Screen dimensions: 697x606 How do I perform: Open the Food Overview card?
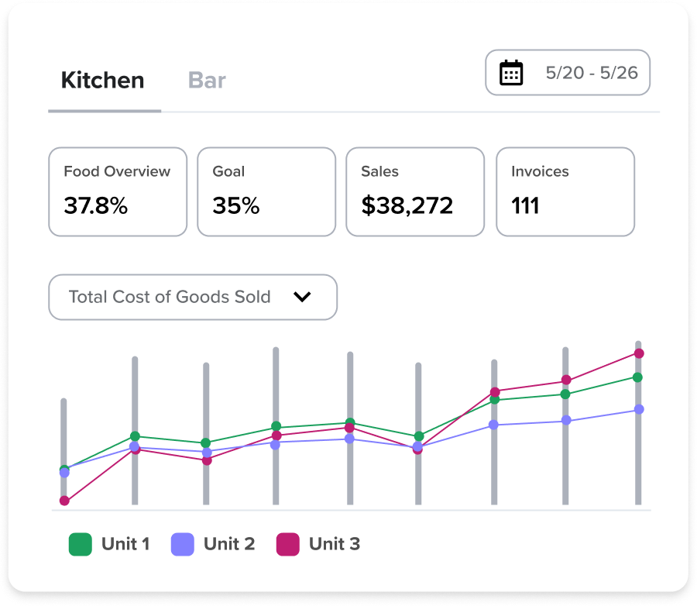coord(118,191)
